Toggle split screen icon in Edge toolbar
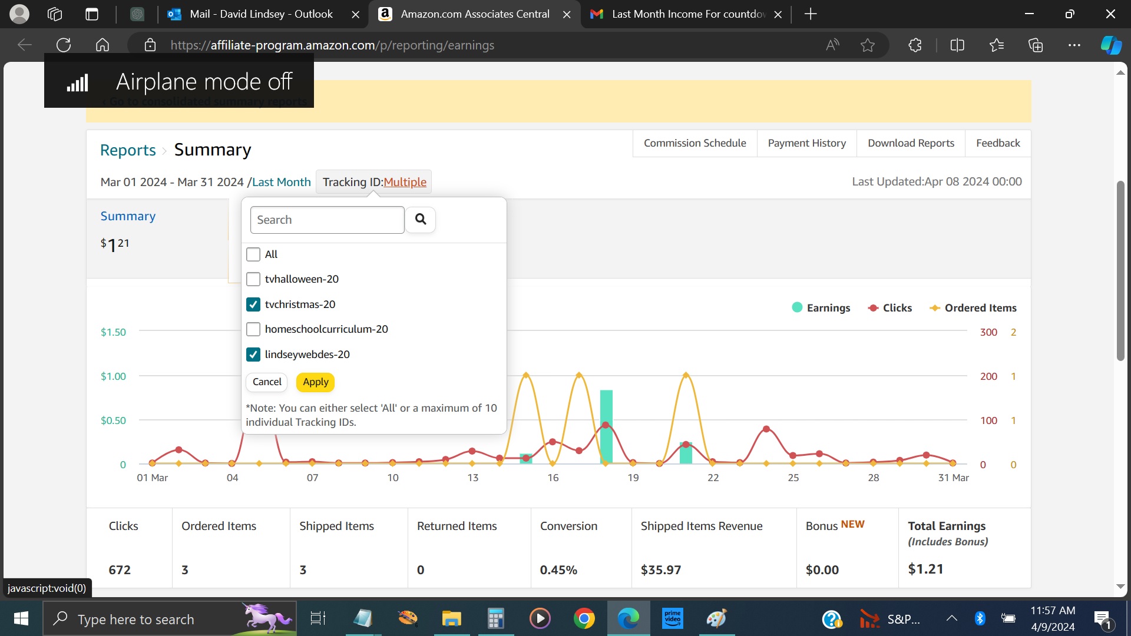This screenshot has width=1131, height=636. (957, 45)
